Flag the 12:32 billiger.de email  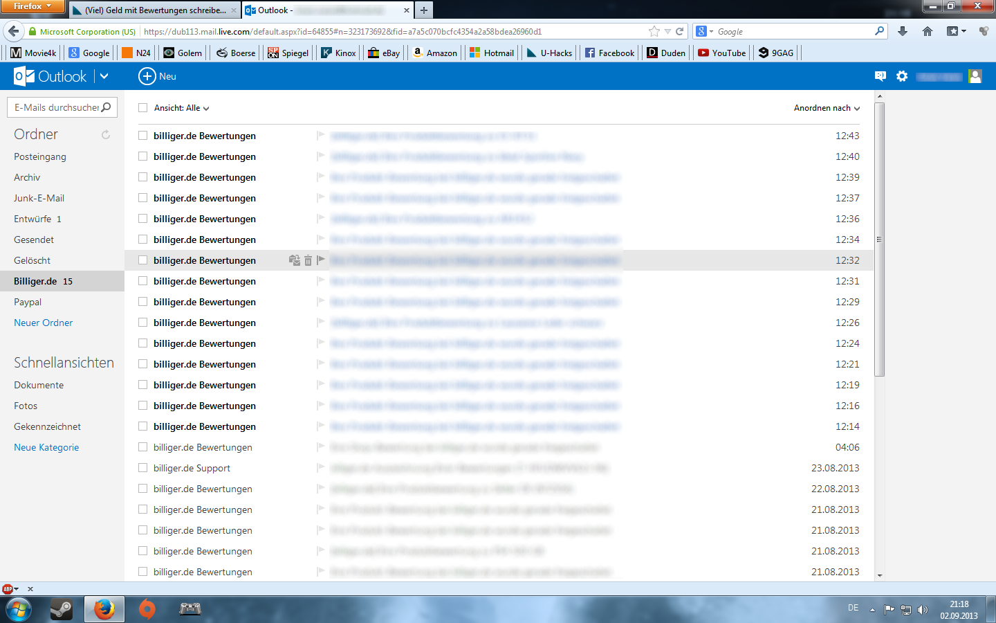pos(320,260)
